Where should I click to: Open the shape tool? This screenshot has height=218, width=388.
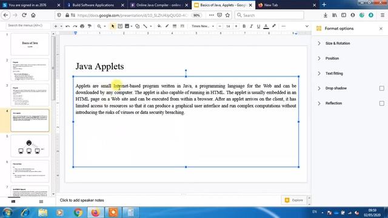pyautogui.click(x=138, y=26)
